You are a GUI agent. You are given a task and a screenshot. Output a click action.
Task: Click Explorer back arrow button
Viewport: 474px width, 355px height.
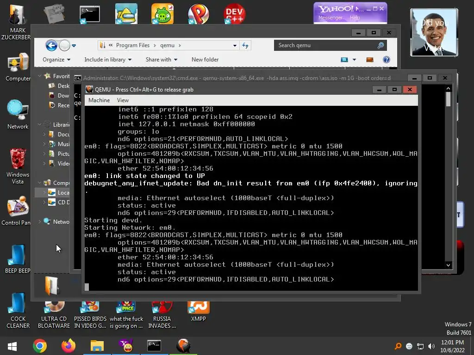tap(51, 46)
